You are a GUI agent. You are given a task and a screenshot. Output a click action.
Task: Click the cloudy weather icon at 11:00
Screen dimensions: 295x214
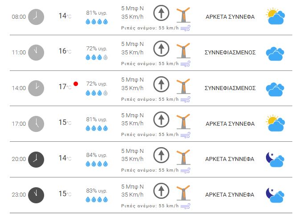point(275,53)
